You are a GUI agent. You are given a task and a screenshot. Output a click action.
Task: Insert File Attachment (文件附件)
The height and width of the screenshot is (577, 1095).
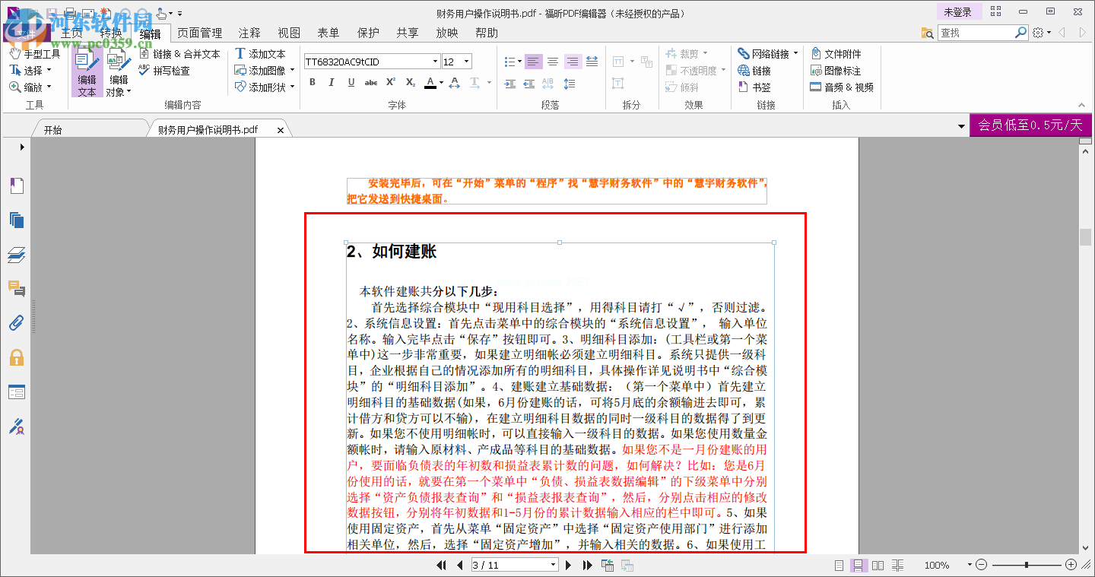click(x=836, y=54)
